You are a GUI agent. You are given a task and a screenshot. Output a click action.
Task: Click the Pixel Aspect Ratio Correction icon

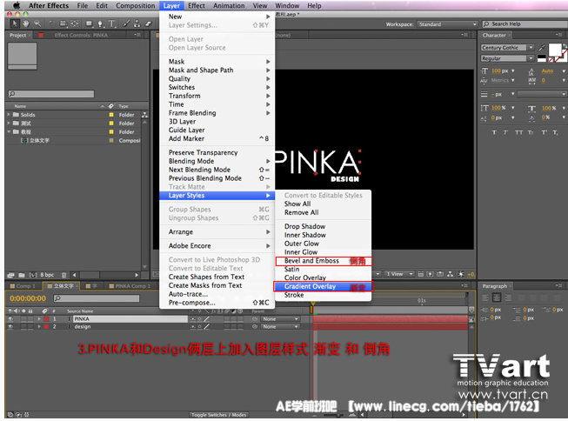point(421,274)
